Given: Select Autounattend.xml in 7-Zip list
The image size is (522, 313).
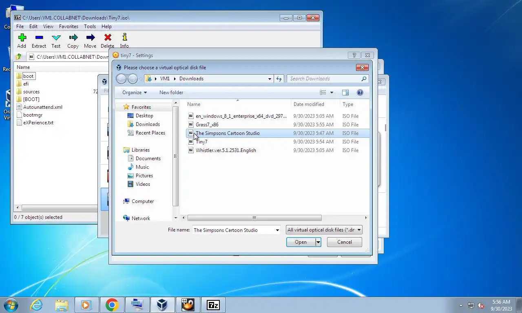Looking at the screenshot, I should 42,107.
